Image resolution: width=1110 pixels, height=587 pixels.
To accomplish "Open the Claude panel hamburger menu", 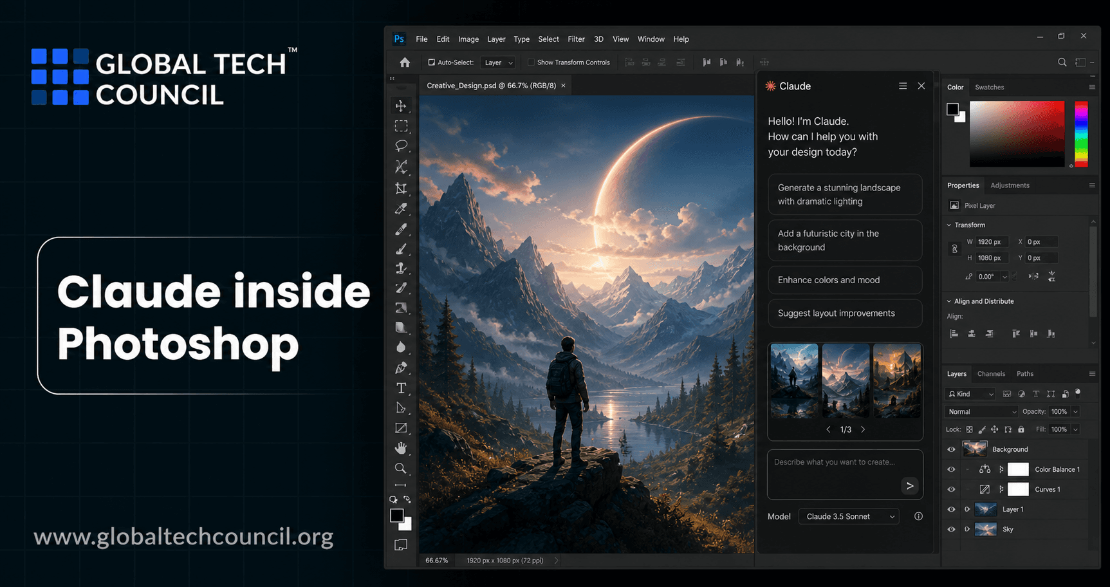I will pos(903,86).
